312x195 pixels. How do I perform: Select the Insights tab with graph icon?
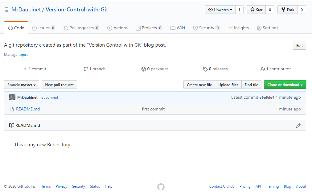pos(238,28)
